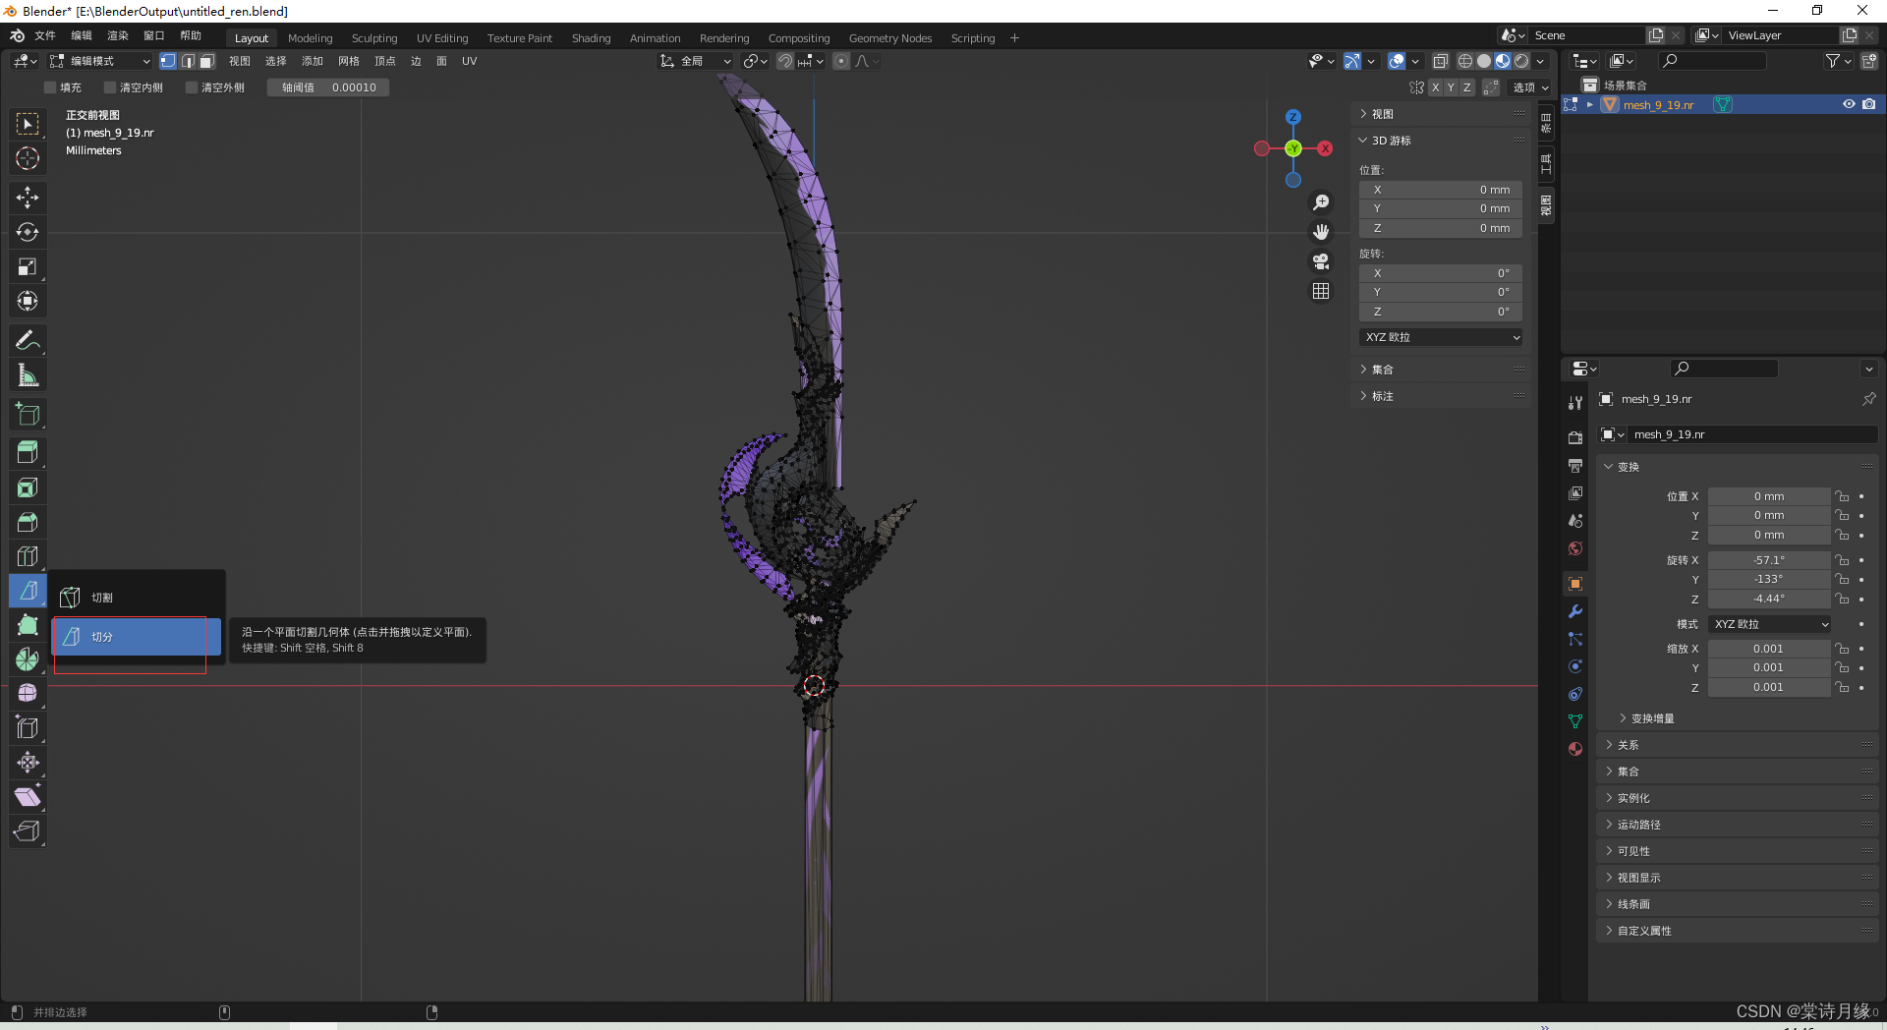
Task: Click the viewport pan hand icon
Action: click(1321, 232)
